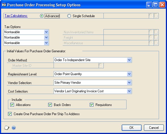Expand the Order Method dropdown

pyautogui.click(x=129, y=60)
